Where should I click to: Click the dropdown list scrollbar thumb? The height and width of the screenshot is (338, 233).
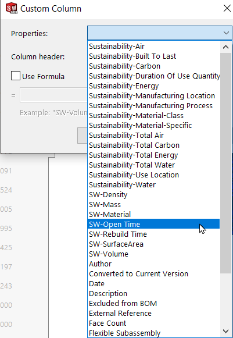(x=225, y=163)
